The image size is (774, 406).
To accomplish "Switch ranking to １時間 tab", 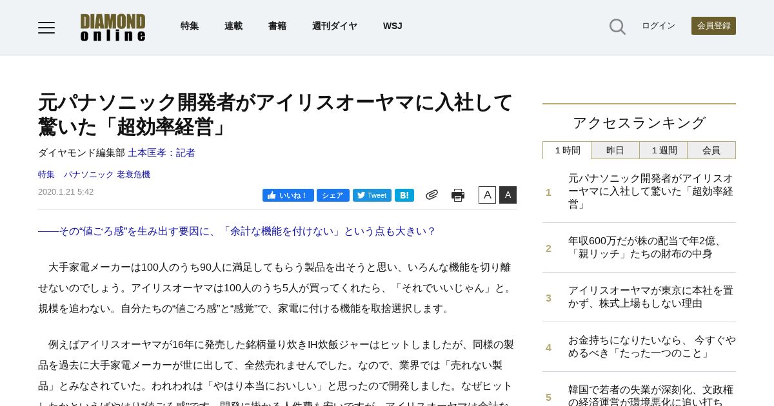I will 567,150.
